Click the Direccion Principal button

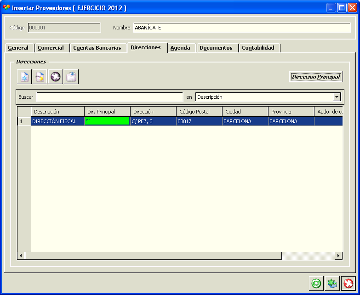[316, 77]
